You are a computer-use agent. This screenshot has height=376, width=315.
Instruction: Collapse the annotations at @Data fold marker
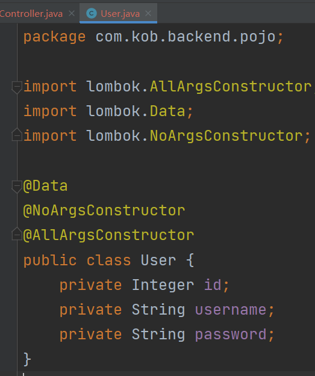pos(17,186)
